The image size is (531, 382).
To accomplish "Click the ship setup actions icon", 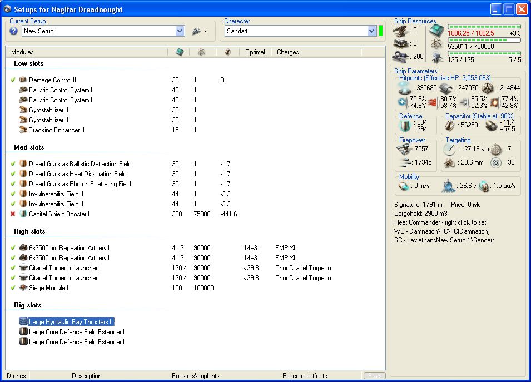I will tap(196, 31).
